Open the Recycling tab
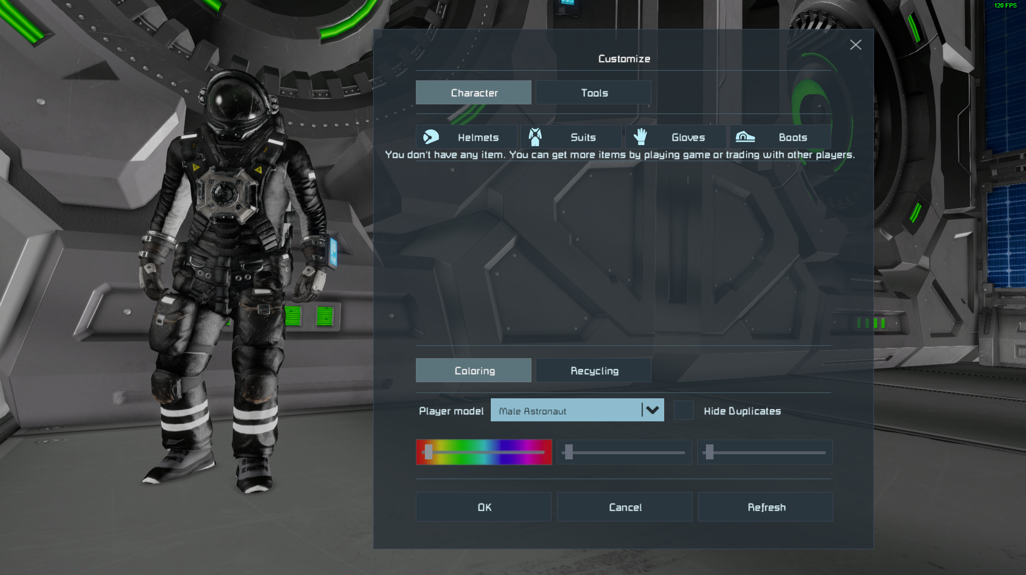Viewport: 1026px width, 575px height. 594,370
